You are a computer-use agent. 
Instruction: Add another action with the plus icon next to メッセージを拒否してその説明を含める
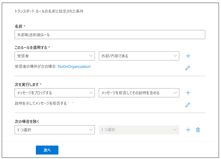click(188, 93)
